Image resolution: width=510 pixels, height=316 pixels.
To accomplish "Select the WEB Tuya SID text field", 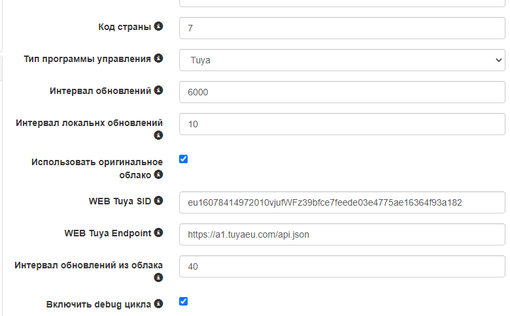I will point(342,202).
